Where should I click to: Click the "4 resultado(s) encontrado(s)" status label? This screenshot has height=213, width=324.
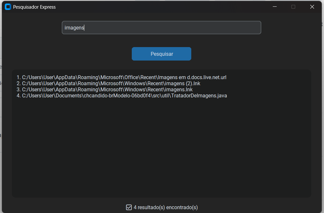click(166, 207)
